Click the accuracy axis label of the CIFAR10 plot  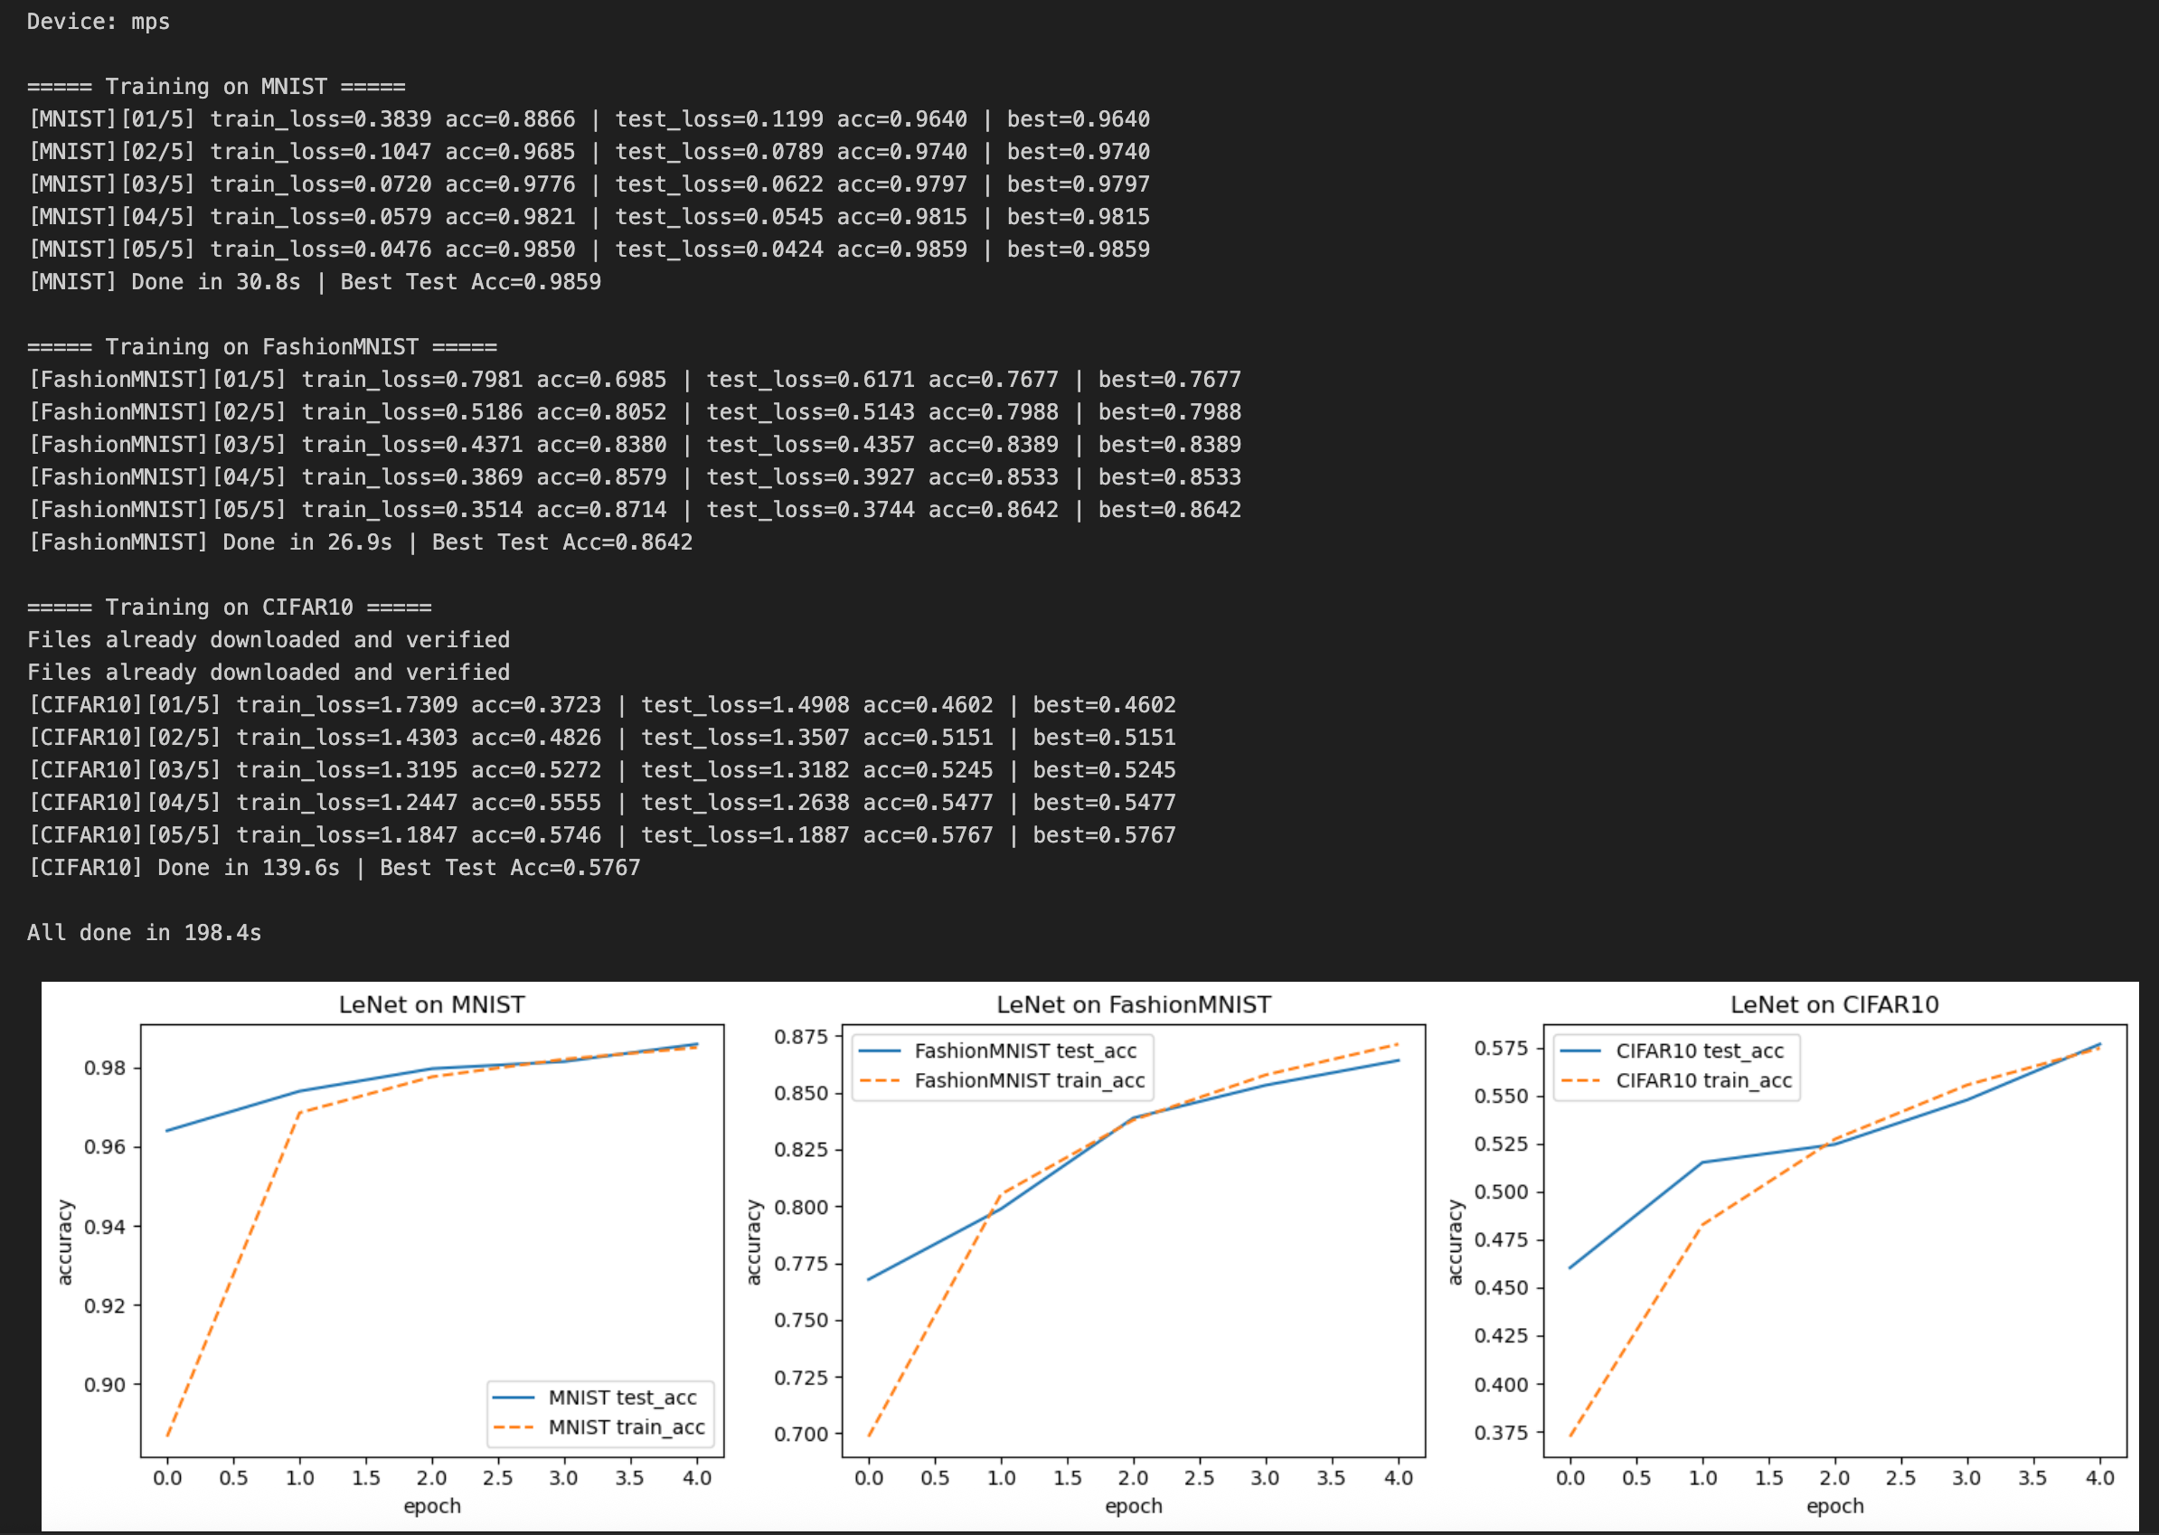coord(1455,1242)
